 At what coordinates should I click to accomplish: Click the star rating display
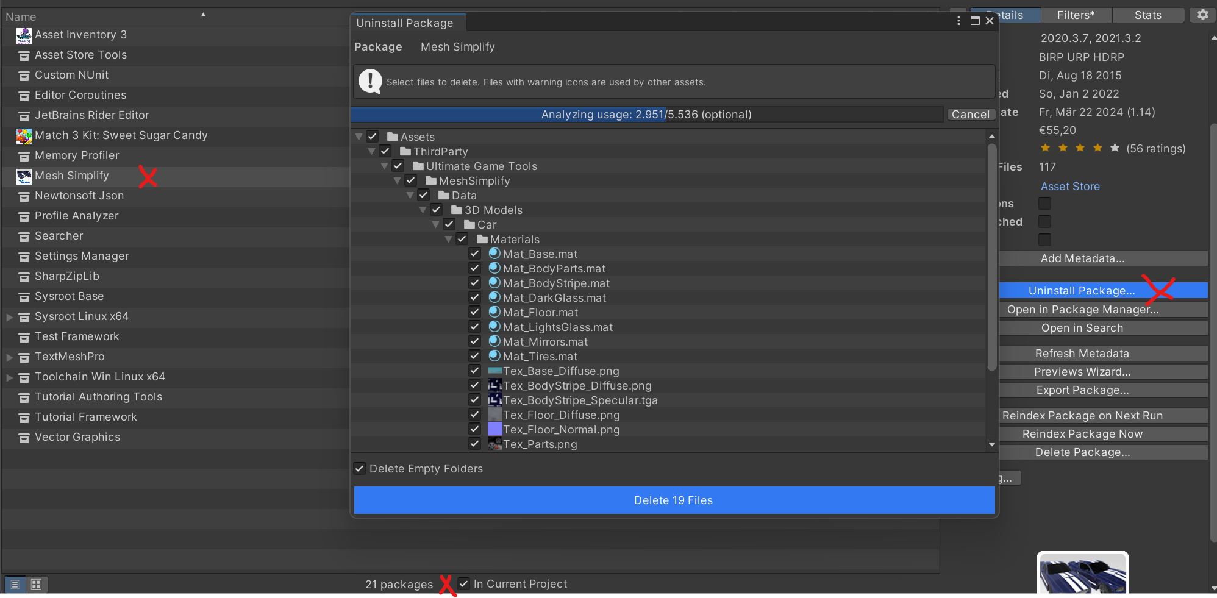(1080, 148)
